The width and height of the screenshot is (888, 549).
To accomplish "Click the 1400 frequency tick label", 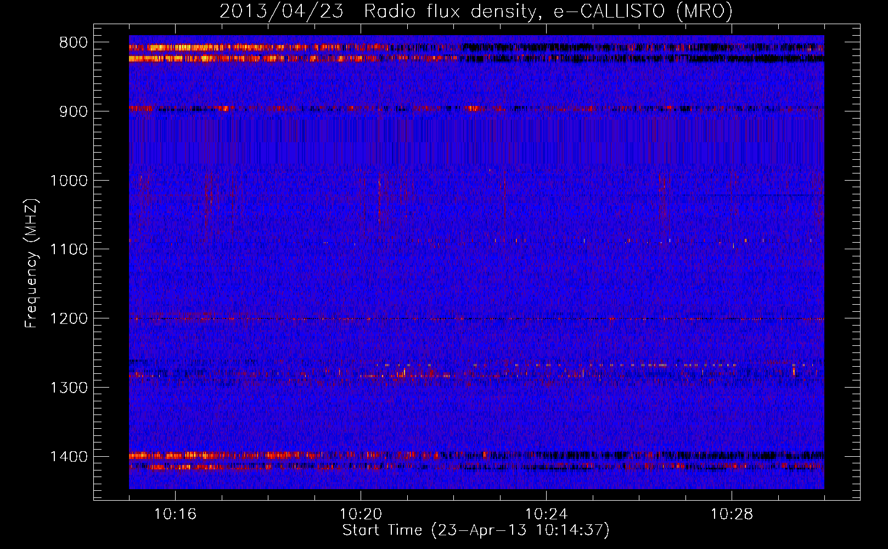I will point(69,457).
